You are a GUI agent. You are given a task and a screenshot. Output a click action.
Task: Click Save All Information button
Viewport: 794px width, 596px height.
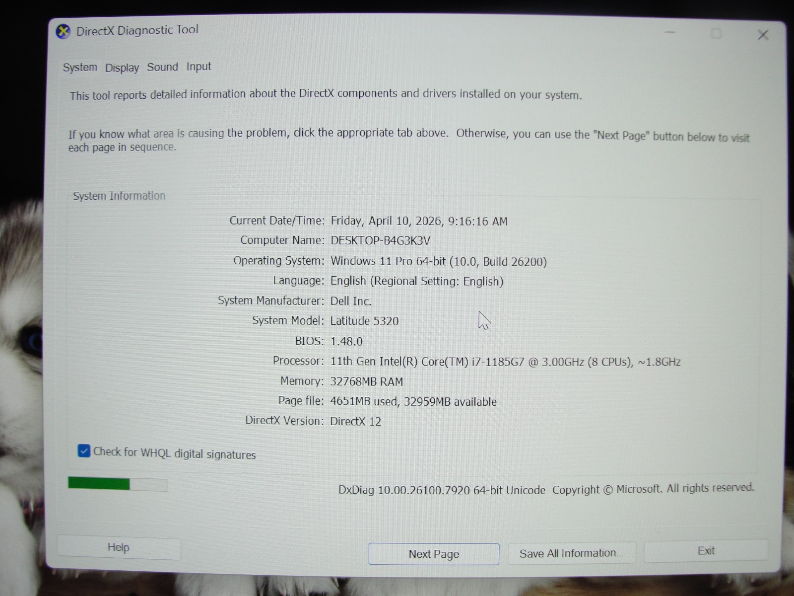[572, 553]
